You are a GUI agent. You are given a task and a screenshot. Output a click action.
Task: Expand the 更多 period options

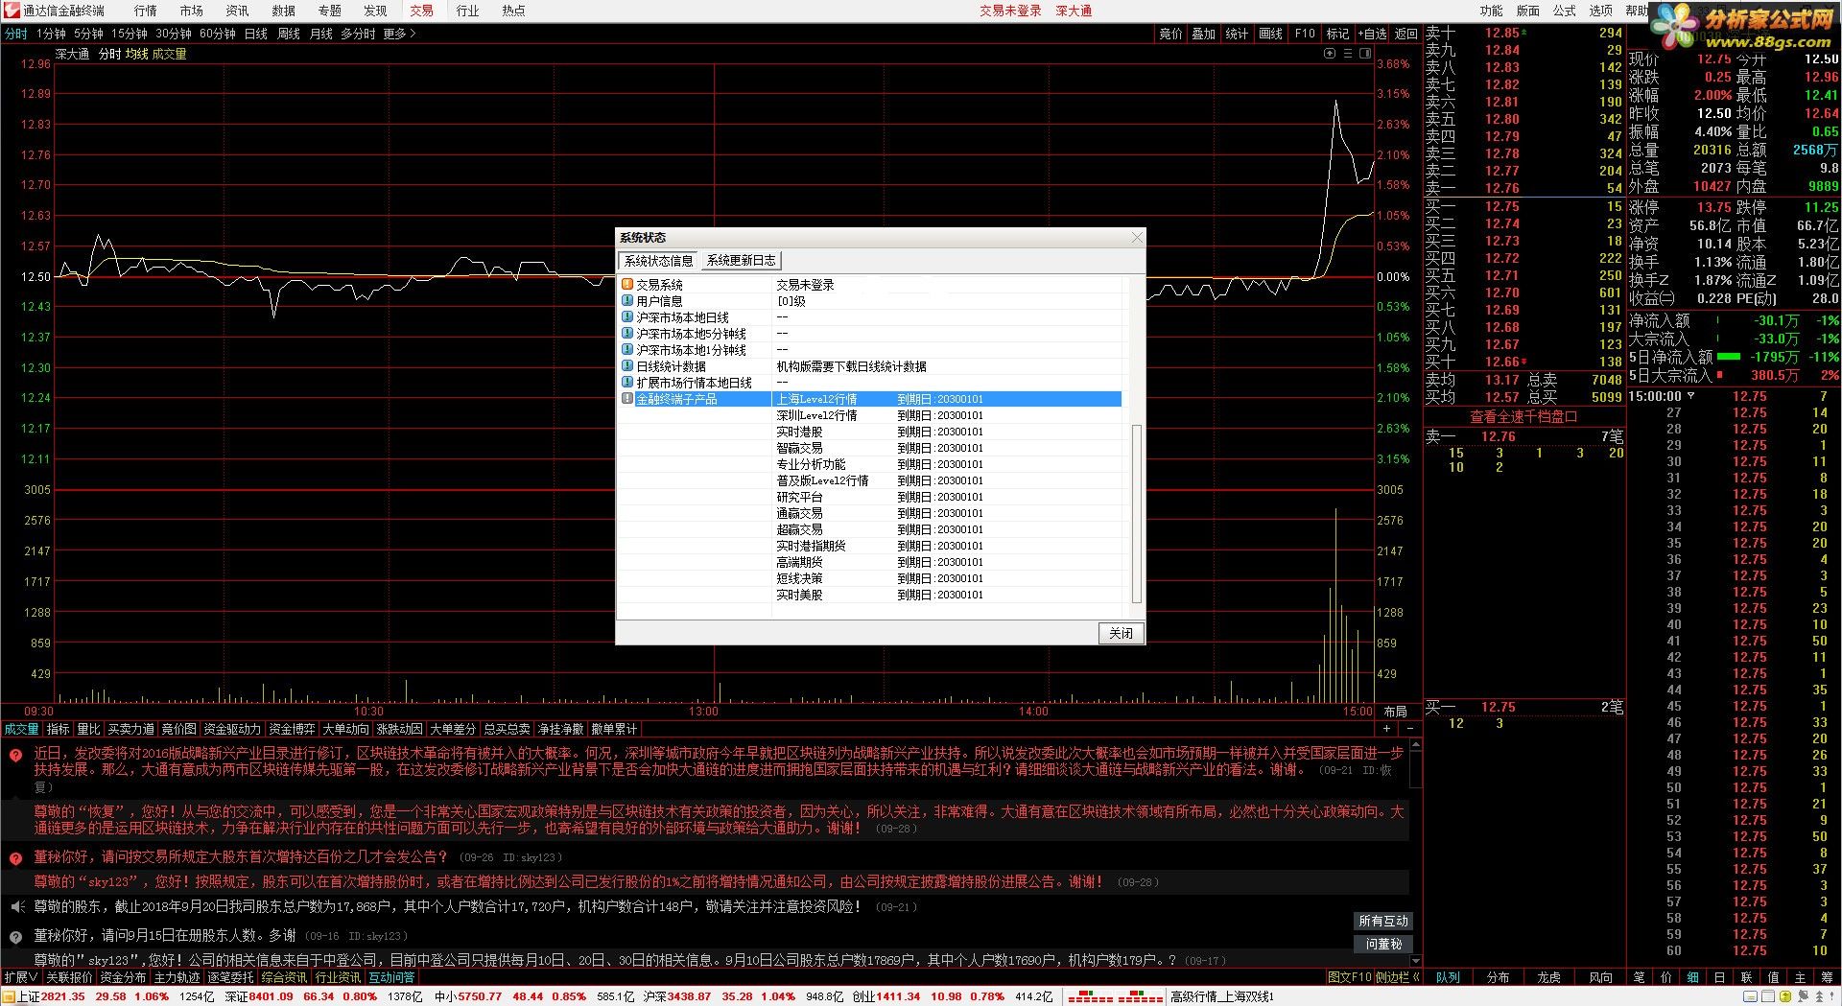click(x=400, y=34)
